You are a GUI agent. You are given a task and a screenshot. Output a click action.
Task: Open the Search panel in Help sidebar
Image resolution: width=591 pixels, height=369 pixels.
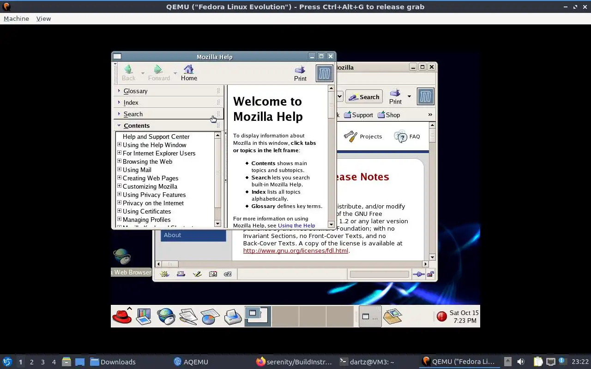169,114
